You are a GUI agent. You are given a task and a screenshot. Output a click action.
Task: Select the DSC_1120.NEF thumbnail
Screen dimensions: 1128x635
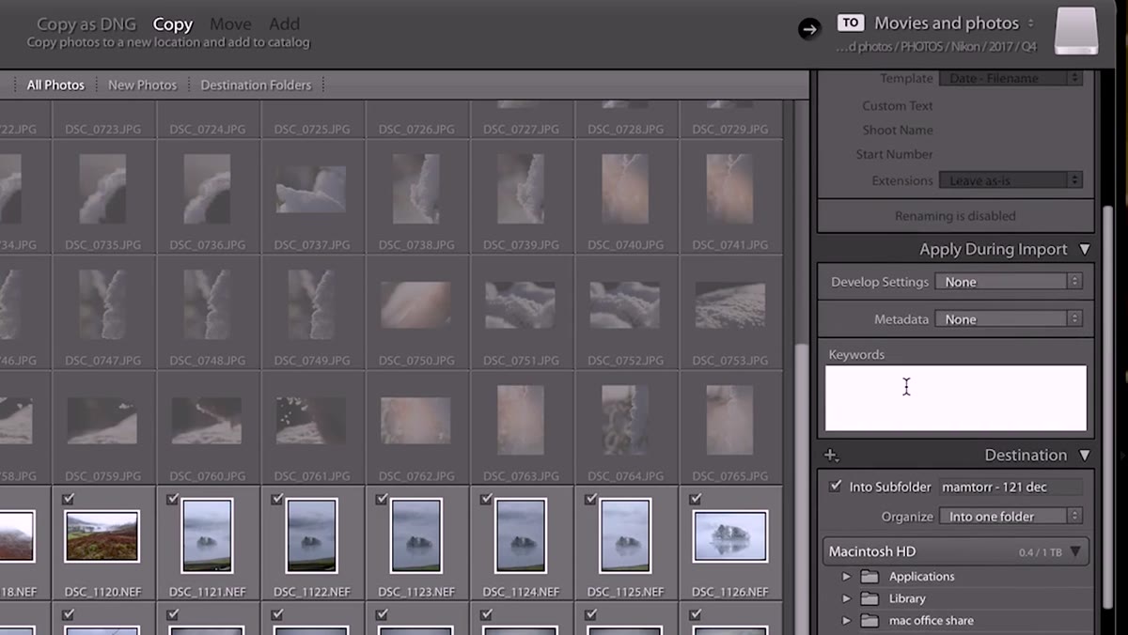(x=102, y=536)
